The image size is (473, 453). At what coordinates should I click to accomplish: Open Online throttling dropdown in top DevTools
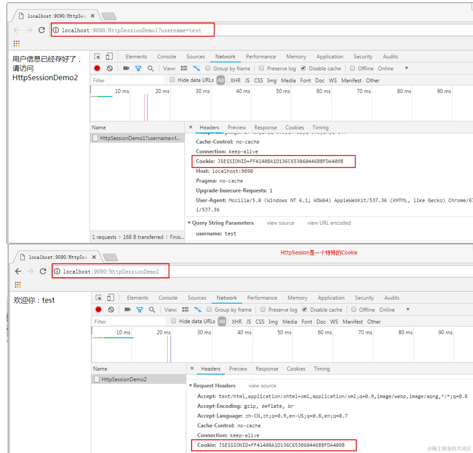393,68
